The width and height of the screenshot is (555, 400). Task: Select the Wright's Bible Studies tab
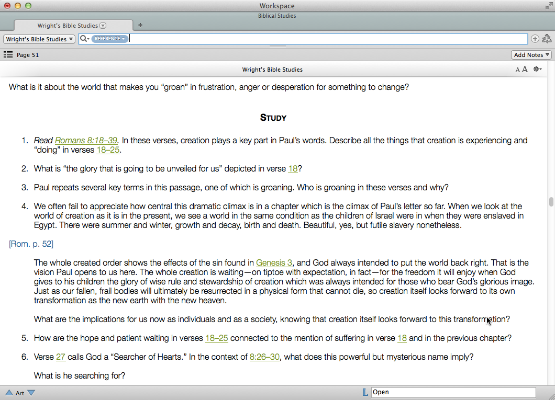pos(67,25)
